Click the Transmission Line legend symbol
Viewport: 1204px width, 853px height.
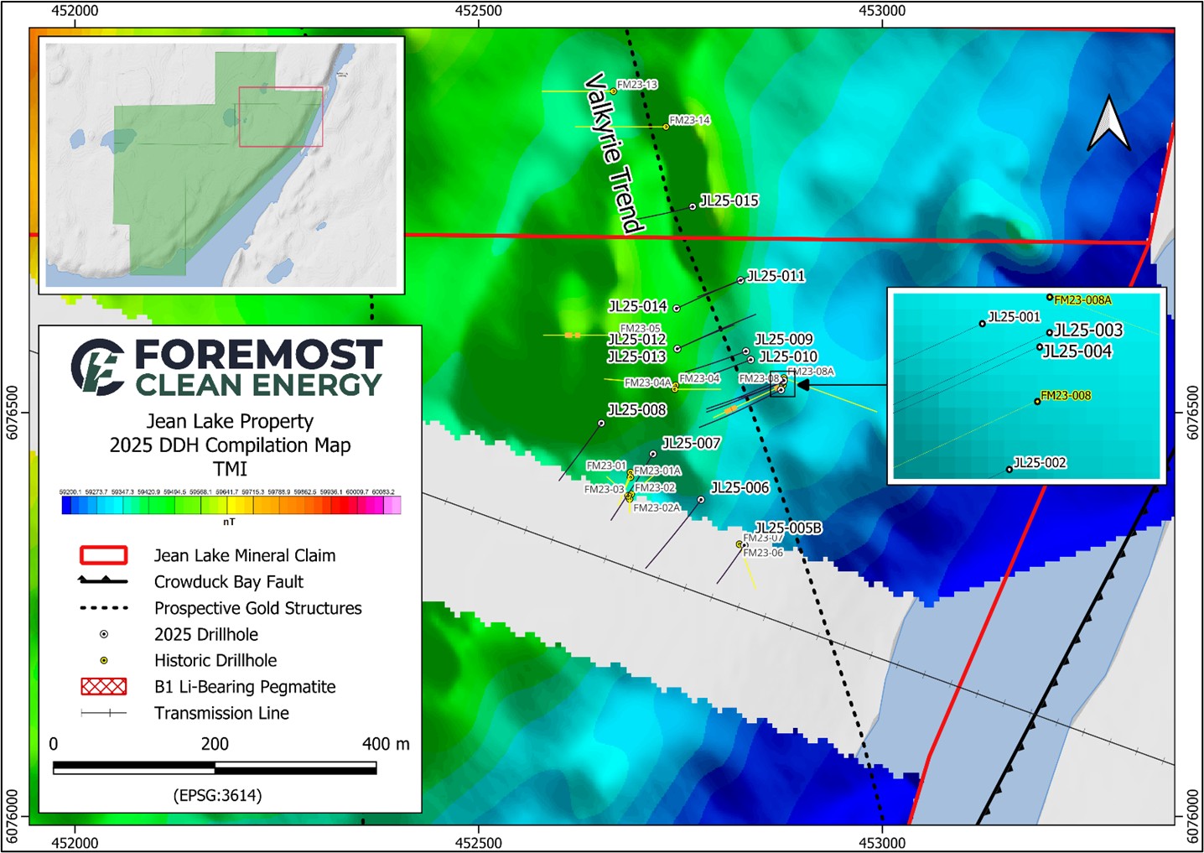click(103, 713)
